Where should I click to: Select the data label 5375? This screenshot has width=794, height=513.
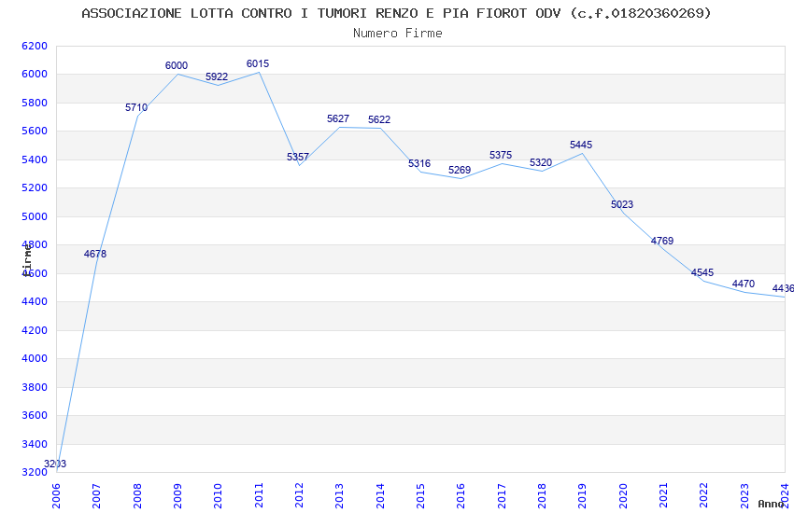coord(501,155)
